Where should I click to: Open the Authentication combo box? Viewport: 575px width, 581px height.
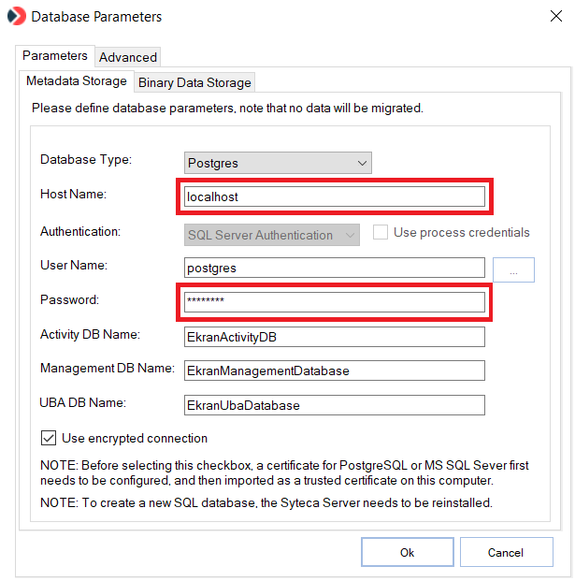271,235
